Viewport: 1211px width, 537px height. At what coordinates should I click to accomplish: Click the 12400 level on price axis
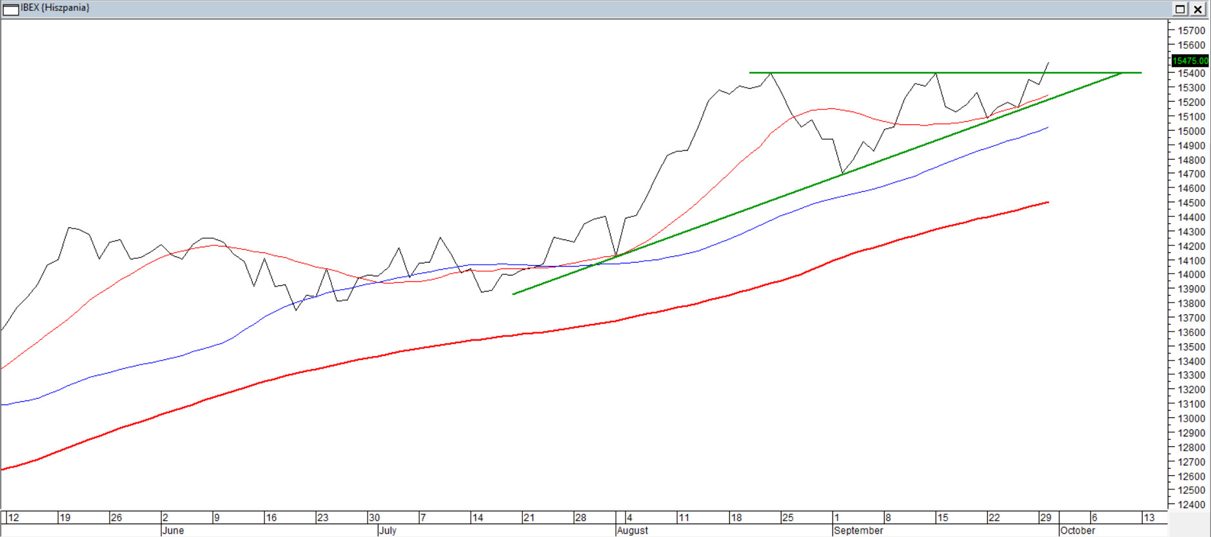1191,505
